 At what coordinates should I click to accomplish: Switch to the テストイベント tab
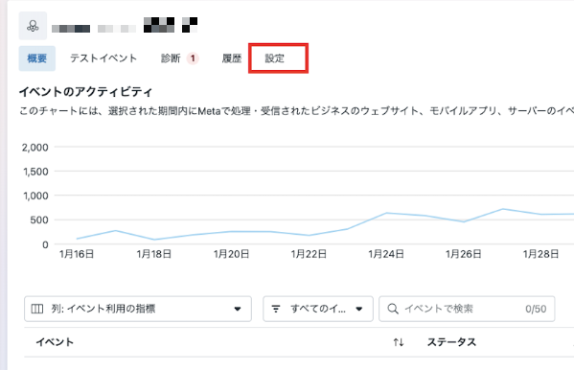103,58
